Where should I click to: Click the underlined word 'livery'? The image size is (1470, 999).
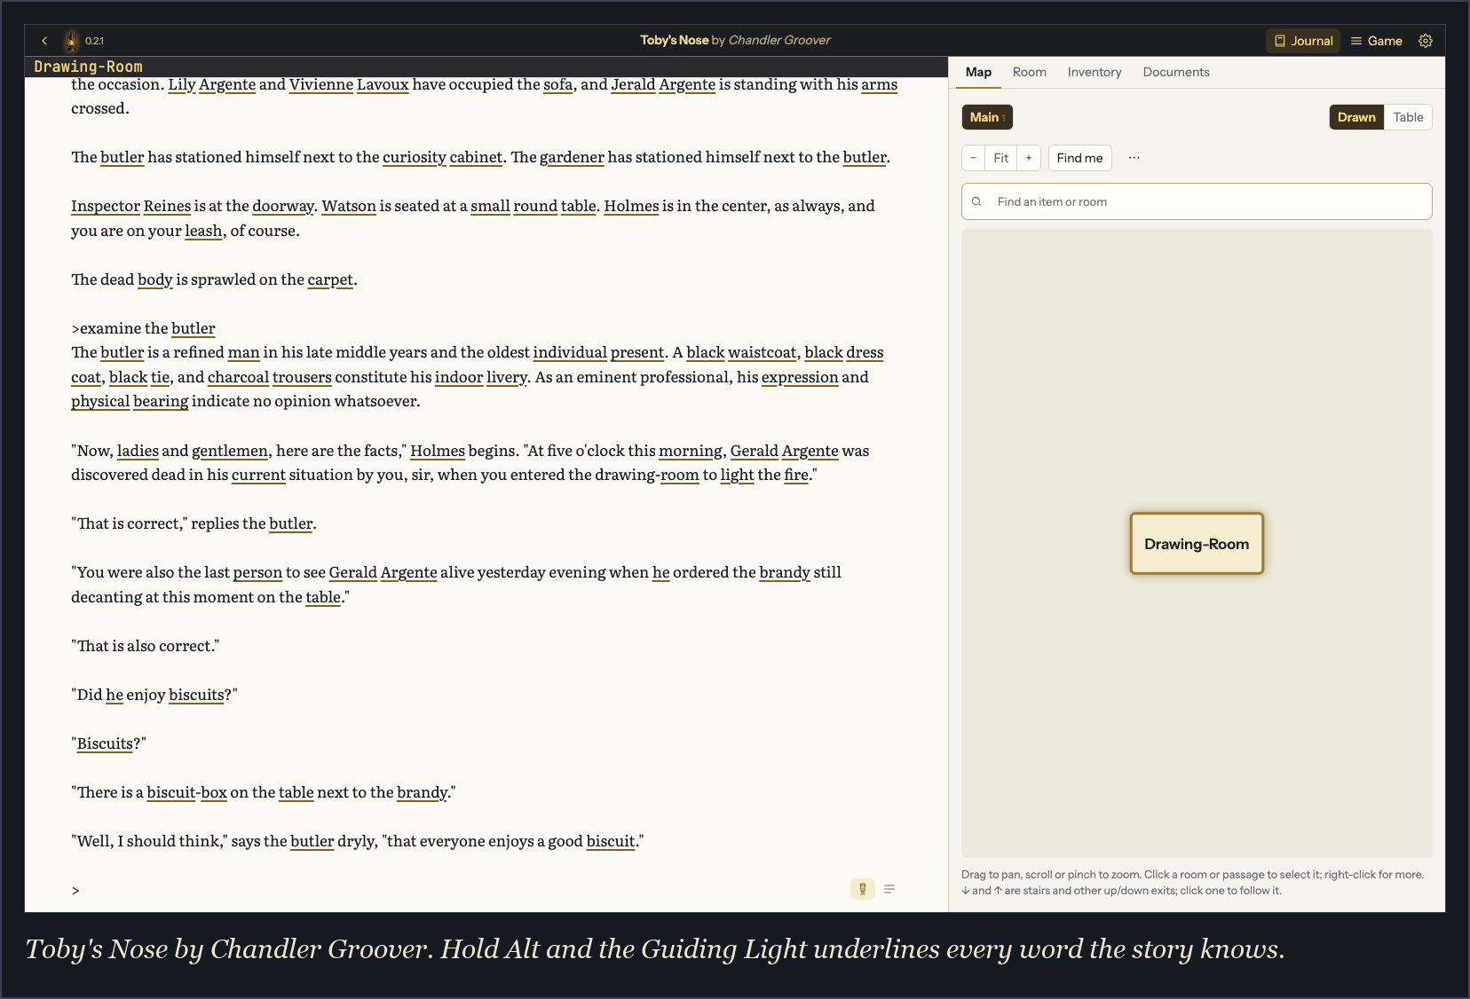pyautogui.click(x=507, y=377)
